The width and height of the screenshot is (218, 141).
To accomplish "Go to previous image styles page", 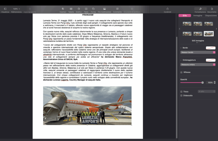I will click(180, 29).
